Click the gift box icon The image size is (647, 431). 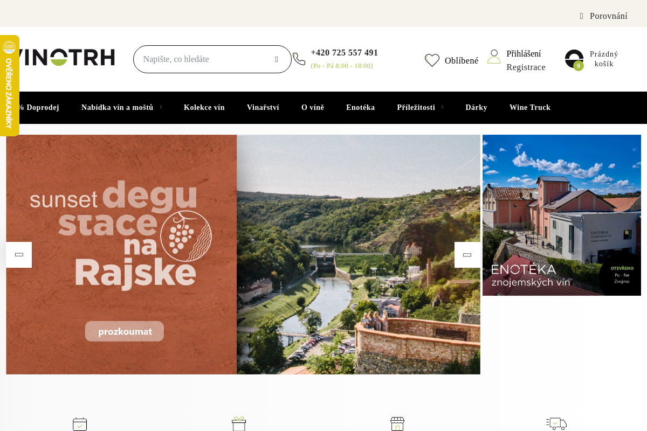tap(239, 423)
